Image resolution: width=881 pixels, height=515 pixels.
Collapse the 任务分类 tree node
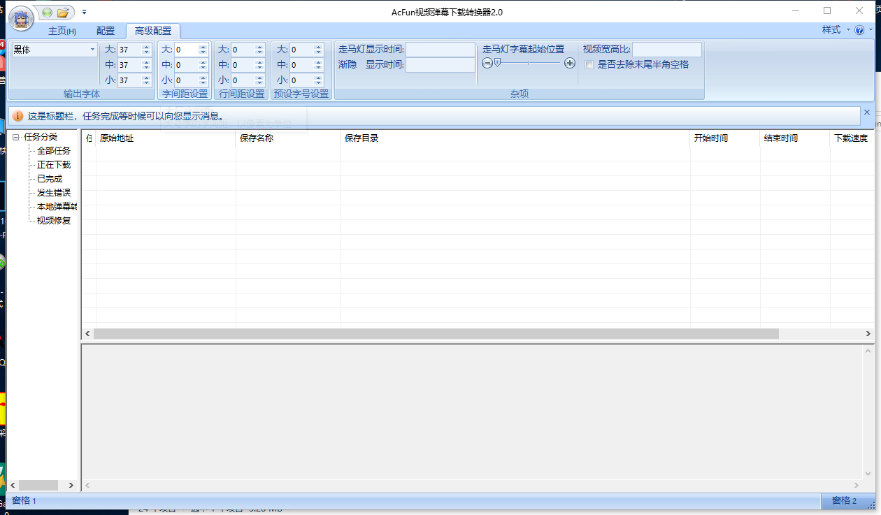[x=16, y=137]
